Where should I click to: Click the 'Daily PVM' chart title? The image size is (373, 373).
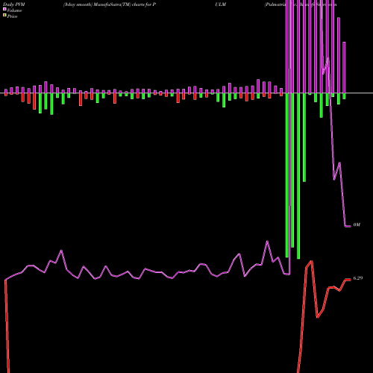tap(14, 4)
